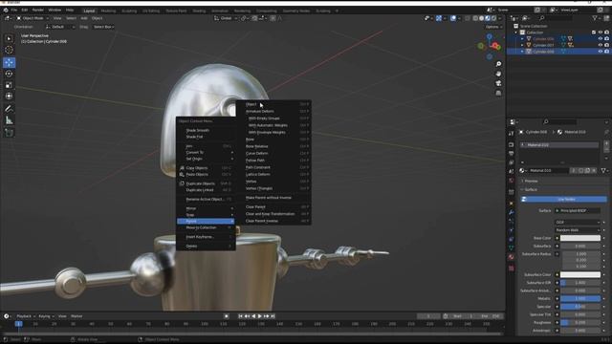
Task: Disable render camera for Cylinder.008
Action: coord(606,52)
